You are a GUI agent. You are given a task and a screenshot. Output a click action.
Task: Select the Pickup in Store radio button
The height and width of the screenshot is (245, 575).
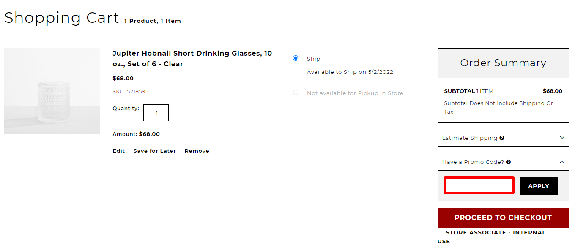pyautogui.click(x=296, y=93)
